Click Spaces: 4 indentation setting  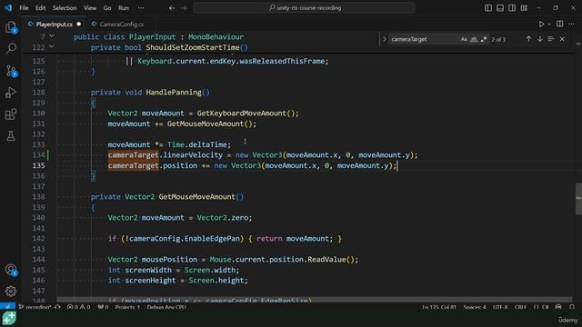click(475, 307)
